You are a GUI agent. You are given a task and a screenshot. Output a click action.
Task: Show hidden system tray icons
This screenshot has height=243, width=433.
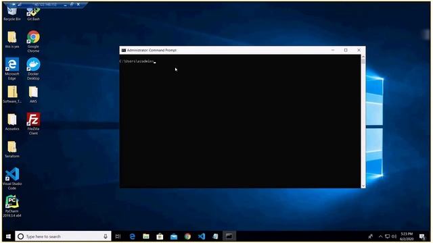point(380,236)
